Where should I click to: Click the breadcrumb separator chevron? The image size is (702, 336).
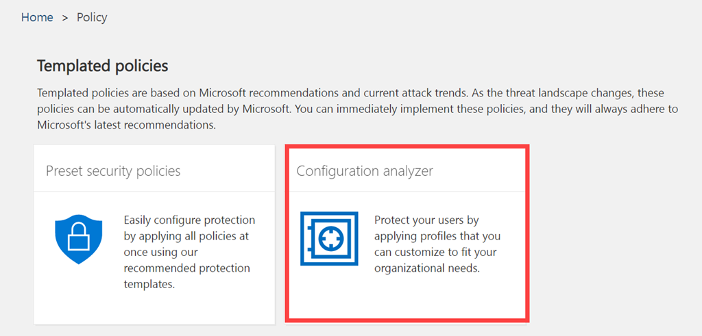pos(65,18)
